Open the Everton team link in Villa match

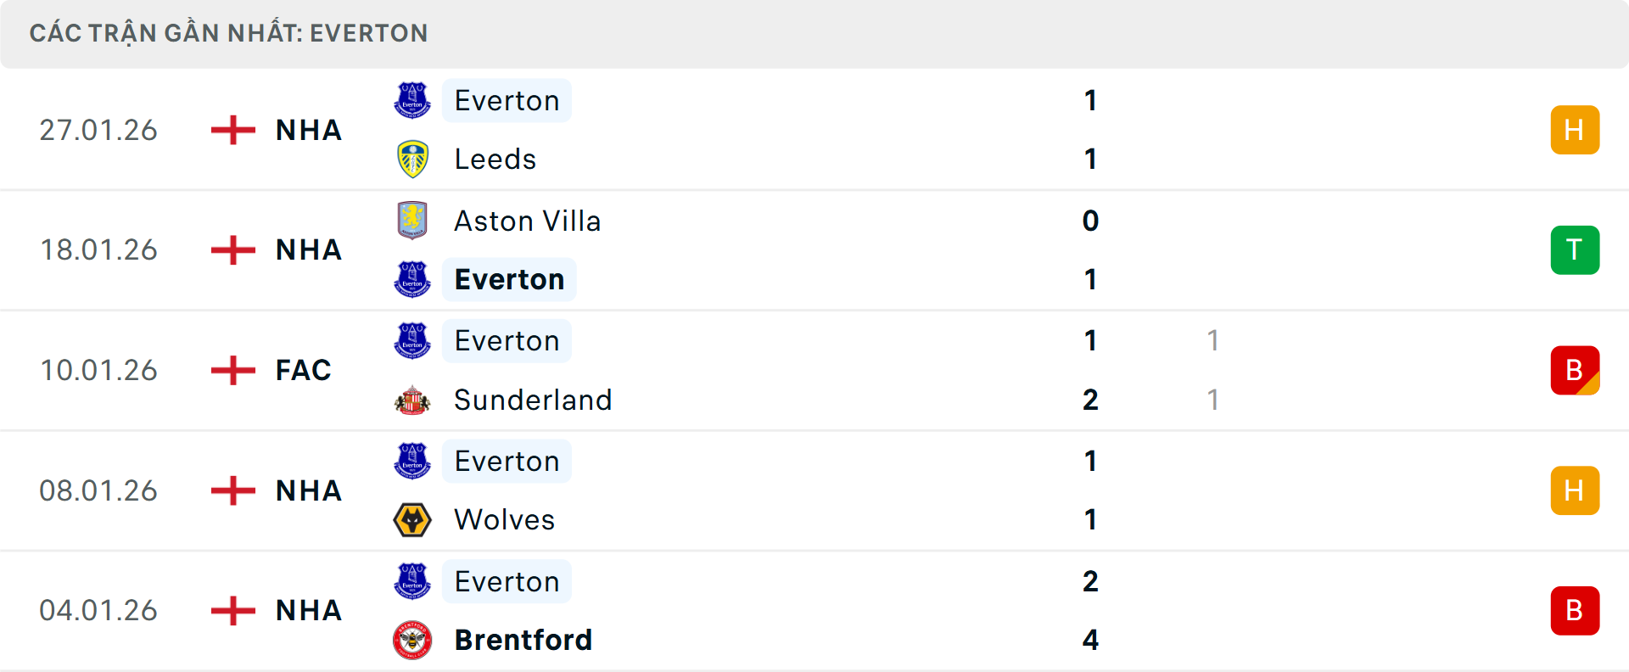coord(509,279)
